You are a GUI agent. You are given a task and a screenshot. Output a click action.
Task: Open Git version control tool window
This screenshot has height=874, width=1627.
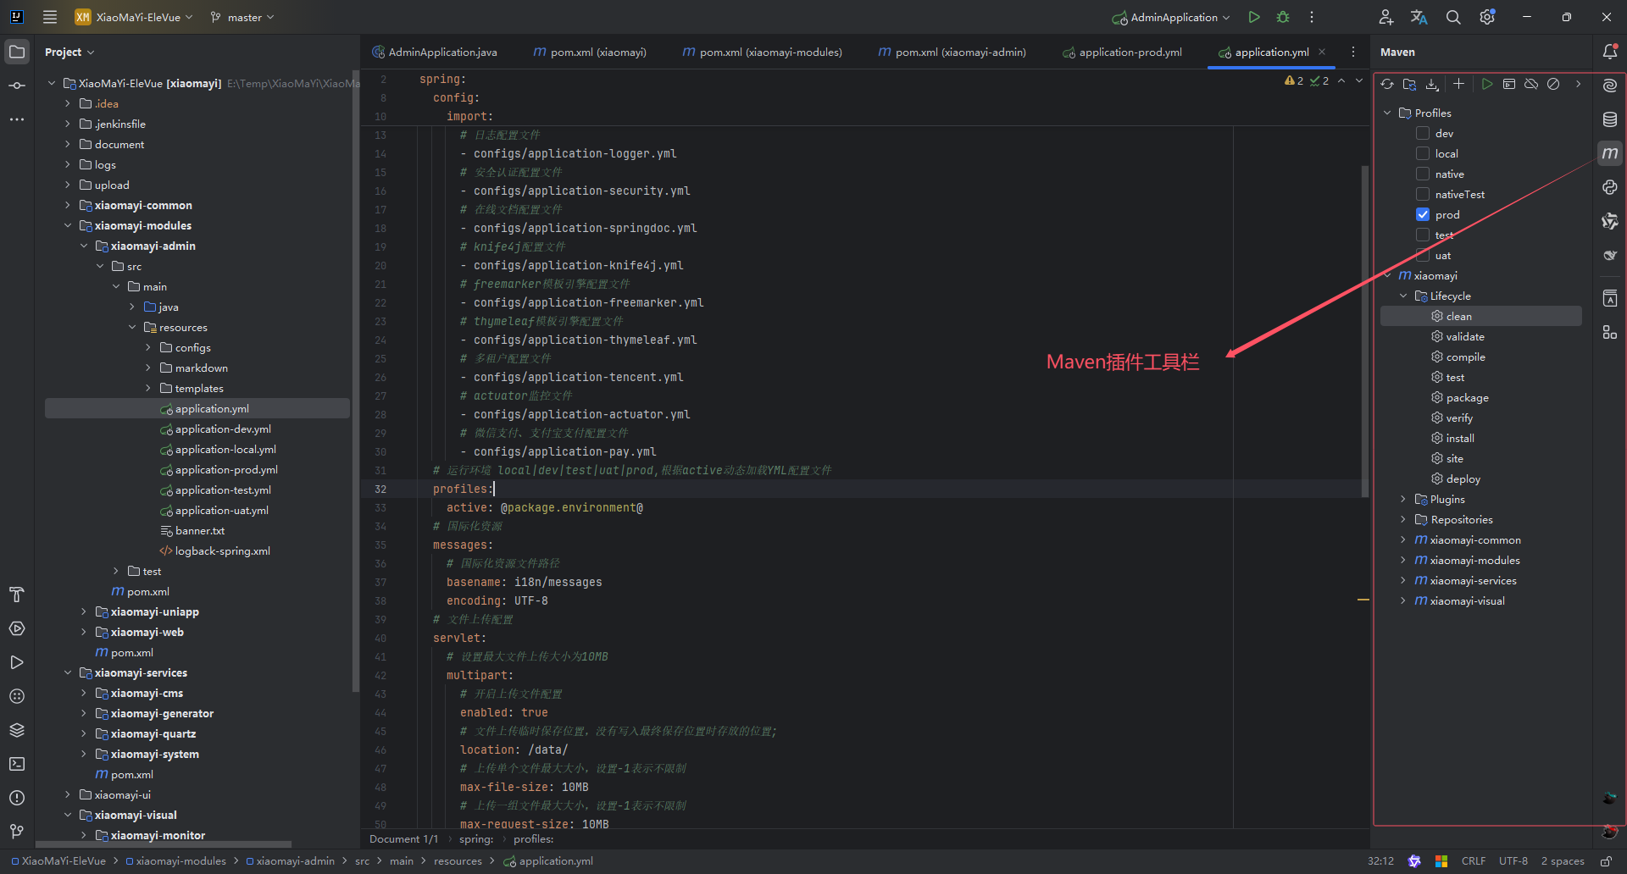click(17, 832)
